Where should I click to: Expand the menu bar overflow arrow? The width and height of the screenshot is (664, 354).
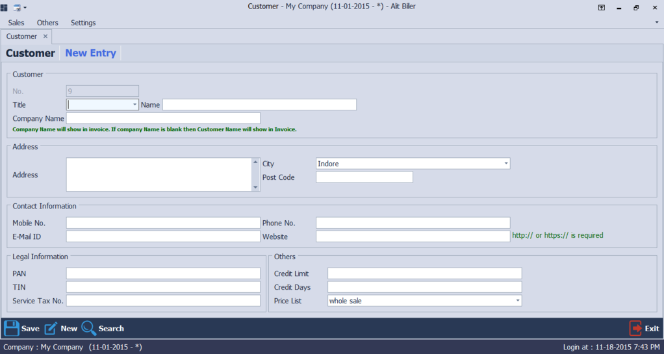657,21
